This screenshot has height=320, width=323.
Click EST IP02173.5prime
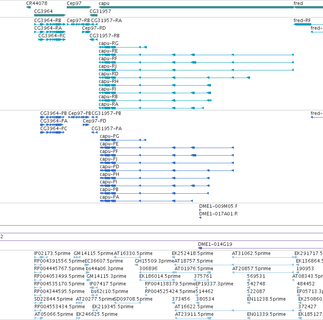pos(41,257)
